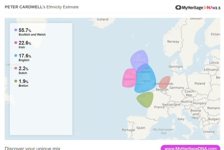Click the purple Scottish and Welsh legend dot

(16, 30)
